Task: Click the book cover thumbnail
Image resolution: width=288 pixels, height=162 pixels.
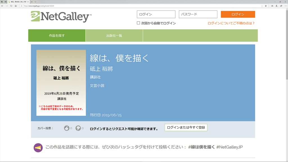Action: pos(61,83)
